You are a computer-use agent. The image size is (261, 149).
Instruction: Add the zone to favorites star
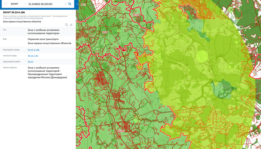[71, 25]
